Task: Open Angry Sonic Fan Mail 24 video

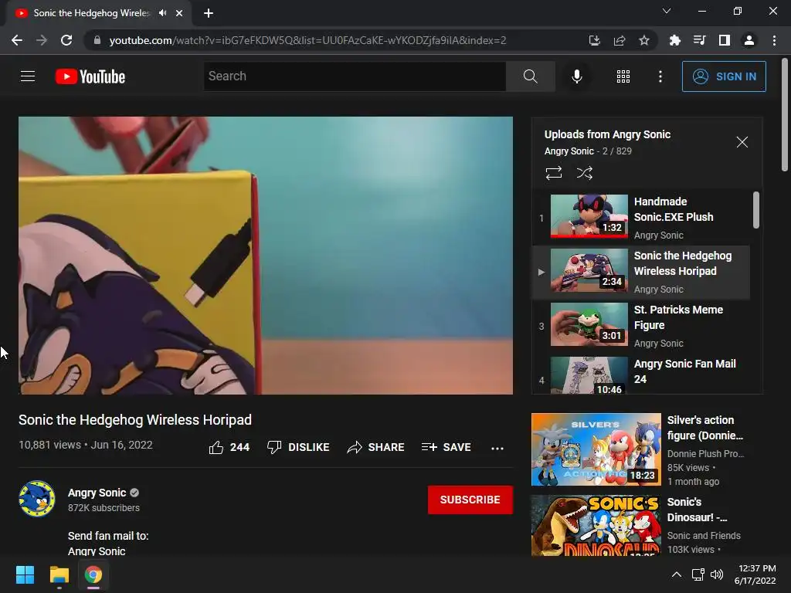Action: (x=641, y=374)
